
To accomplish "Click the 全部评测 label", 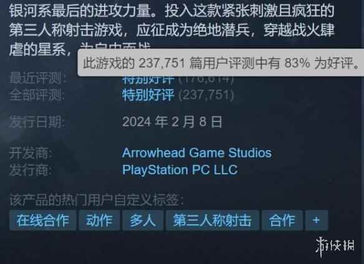I will [x=37, y=95].
